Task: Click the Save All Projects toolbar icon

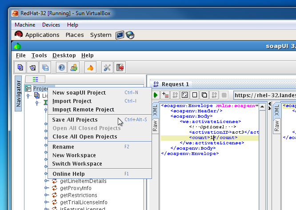Action: pos(45,67)
